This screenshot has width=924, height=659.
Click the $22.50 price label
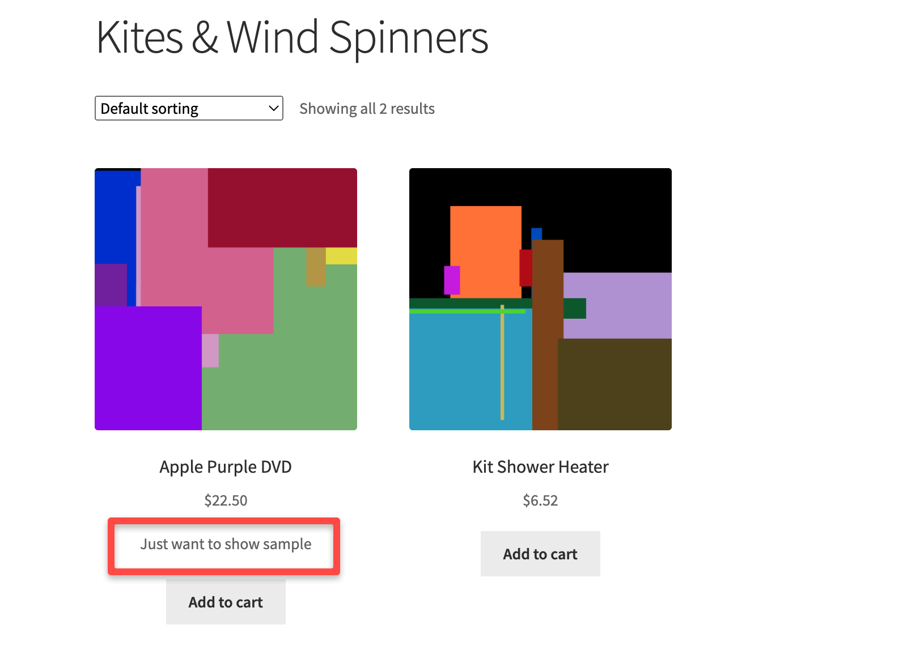tap(226, 500)
